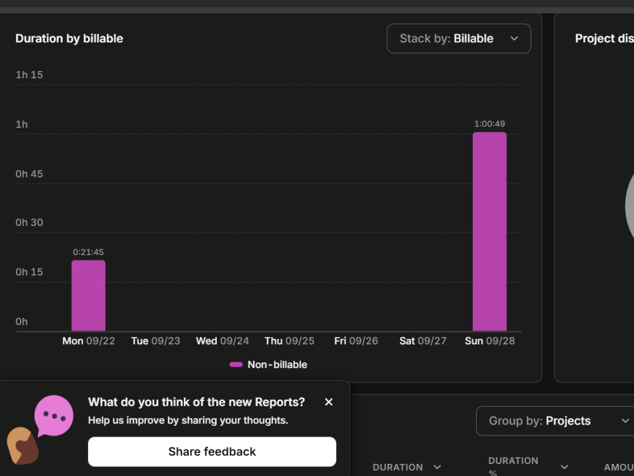Click the Project distribution donut chart
Viewport: 634px width, 476px height.
click(630, 206)
